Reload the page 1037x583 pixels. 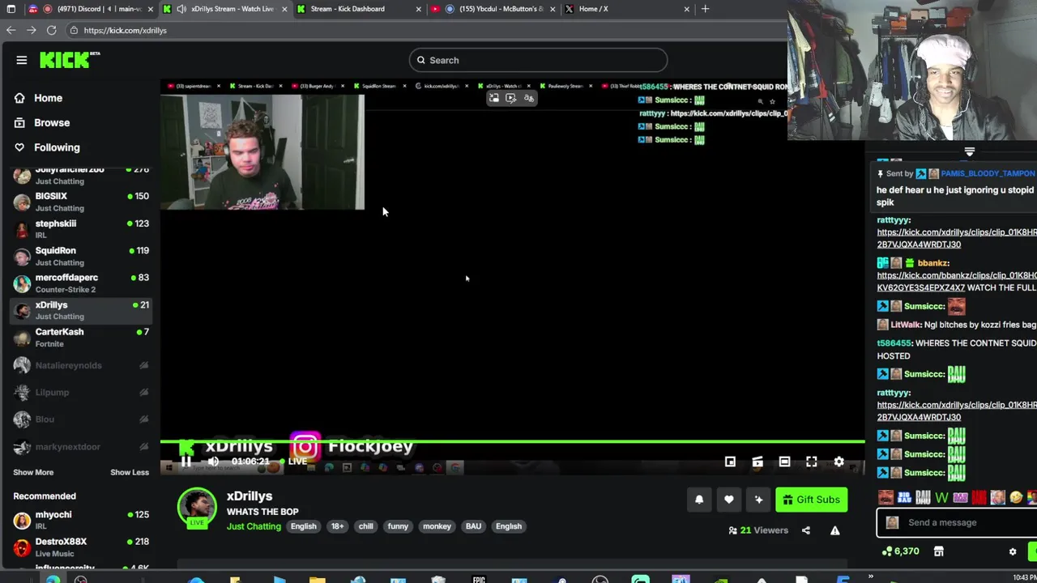pos(51,30)
